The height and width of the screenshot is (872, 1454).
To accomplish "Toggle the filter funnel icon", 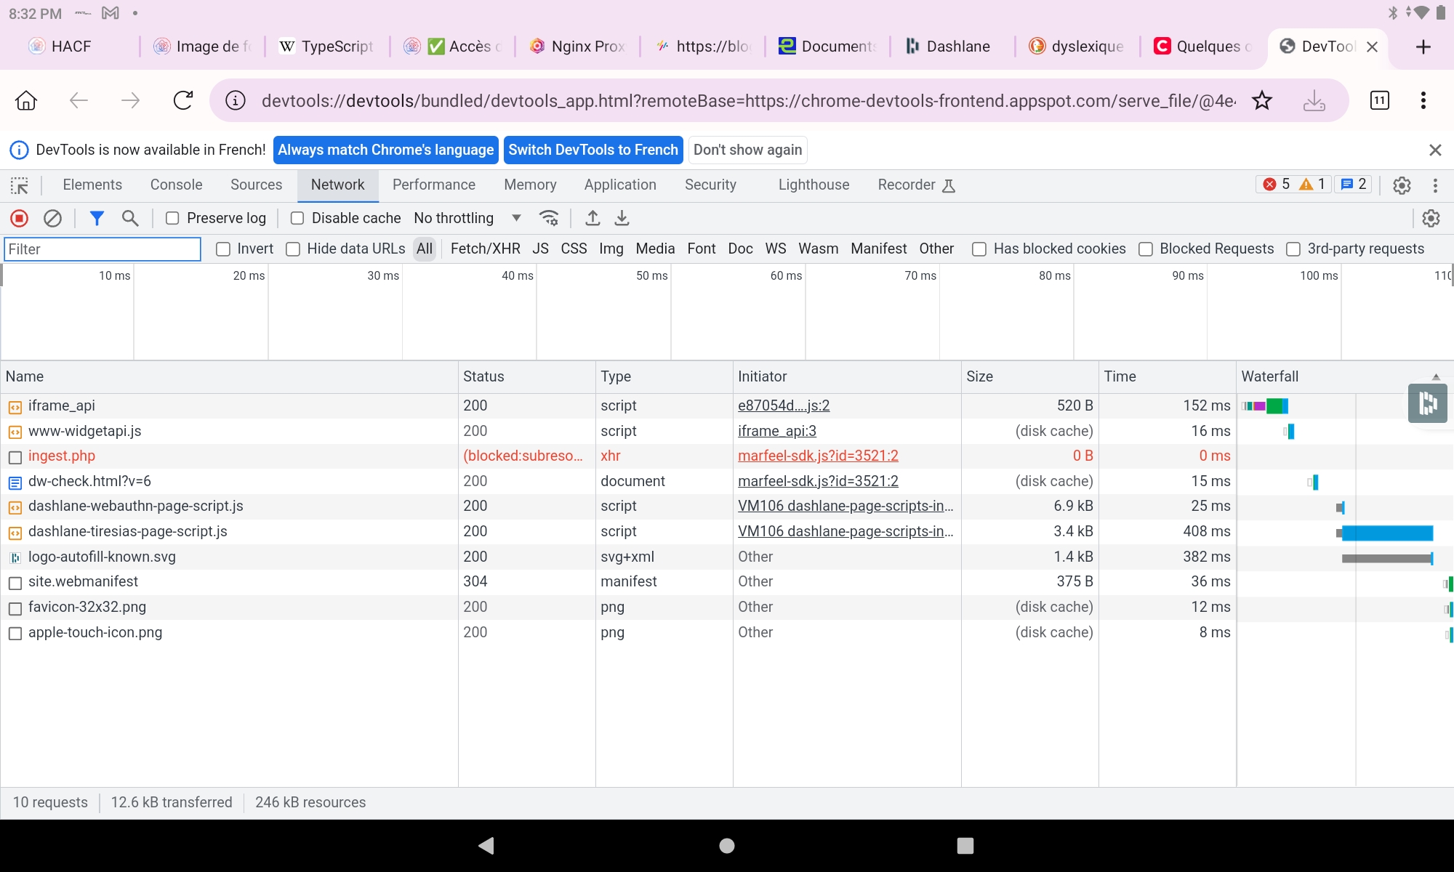I will coord(97,218).
